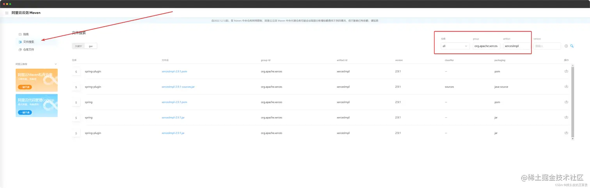This screenshot has width=590, height=188.
Task: Run search with the magnifier icon
Action: coord(572,46)
